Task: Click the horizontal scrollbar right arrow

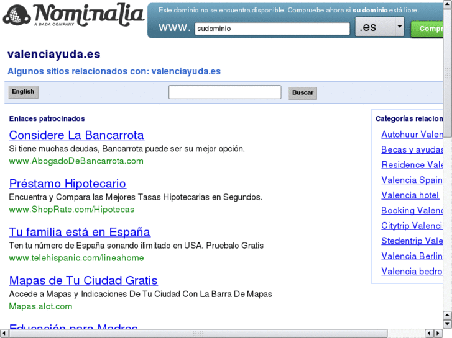Action: (438, 334)
